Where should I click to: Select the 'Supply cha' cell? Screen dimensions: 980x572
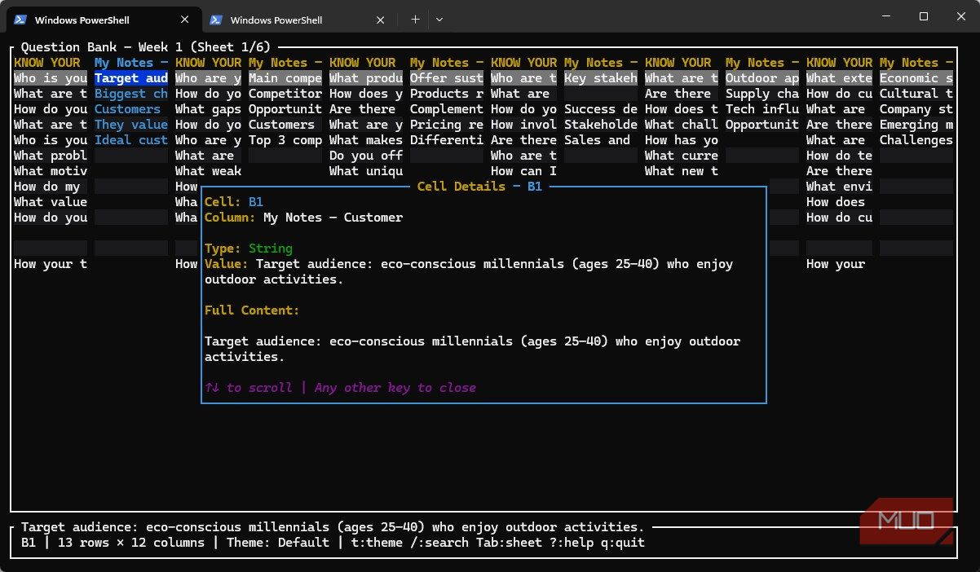[x=762, y=94]
